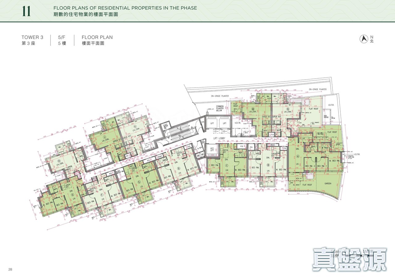This screenshot has height=279, width=395.
Task: Click the north arrow compass icon
Action: [364, 39]
